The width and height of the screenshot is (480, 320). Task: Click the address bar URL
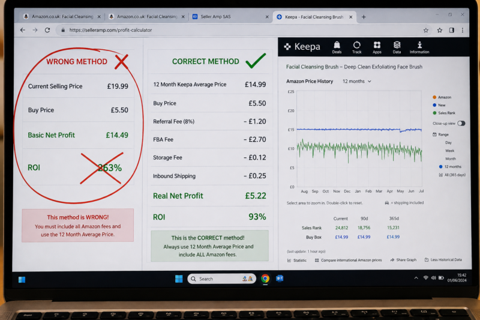pyautogui.click(x=110, y=30)
